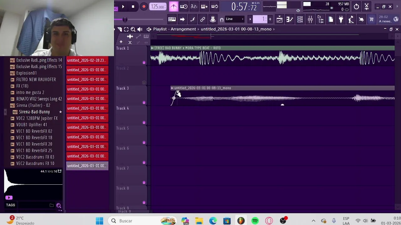Unmute Track 2 with its grey LED
This screenshot has height=225, width=401.
pyautogui.click(x=144, y=82)
